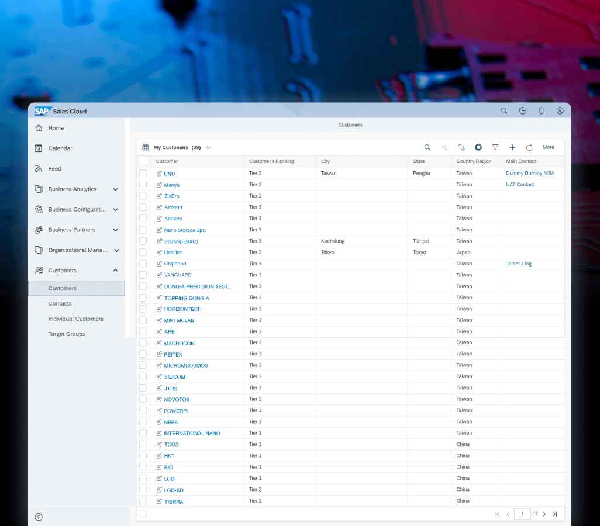Expand the Business Analytics menu
The height and width of the screenshot is (526, 600).
pyautogui.click(x=116, y=189)
